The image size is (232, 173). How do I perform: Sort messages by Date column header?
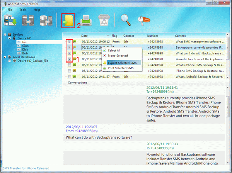pos(84,36)
